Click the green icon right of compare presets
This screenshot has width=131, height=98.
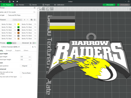35,43
